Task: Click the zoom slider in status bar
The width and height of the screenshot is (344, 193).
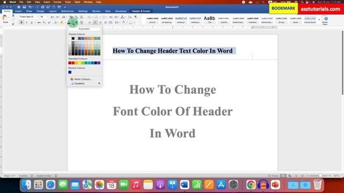Action: [x=319, y=176]
